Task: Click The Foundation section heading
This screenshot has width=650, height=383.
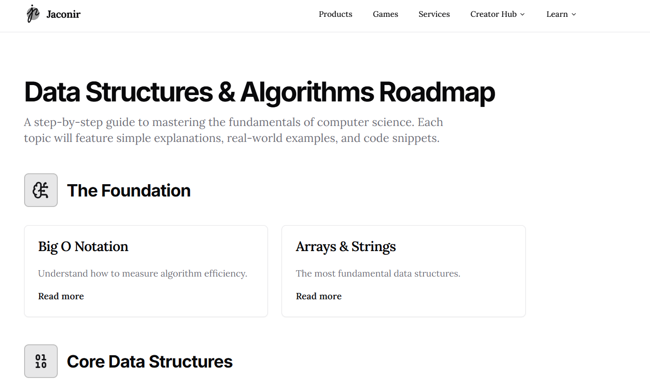Action: 129,190
